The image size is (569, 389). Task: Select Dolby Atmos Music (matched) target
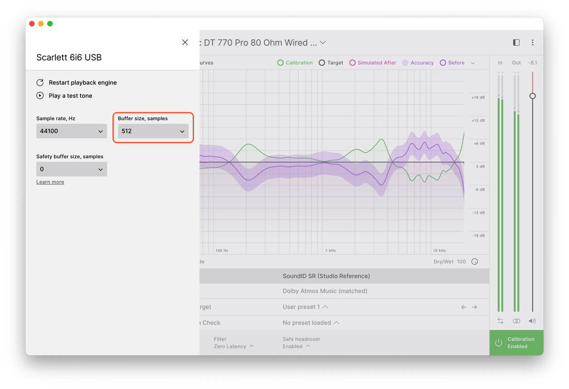point(325,291)
